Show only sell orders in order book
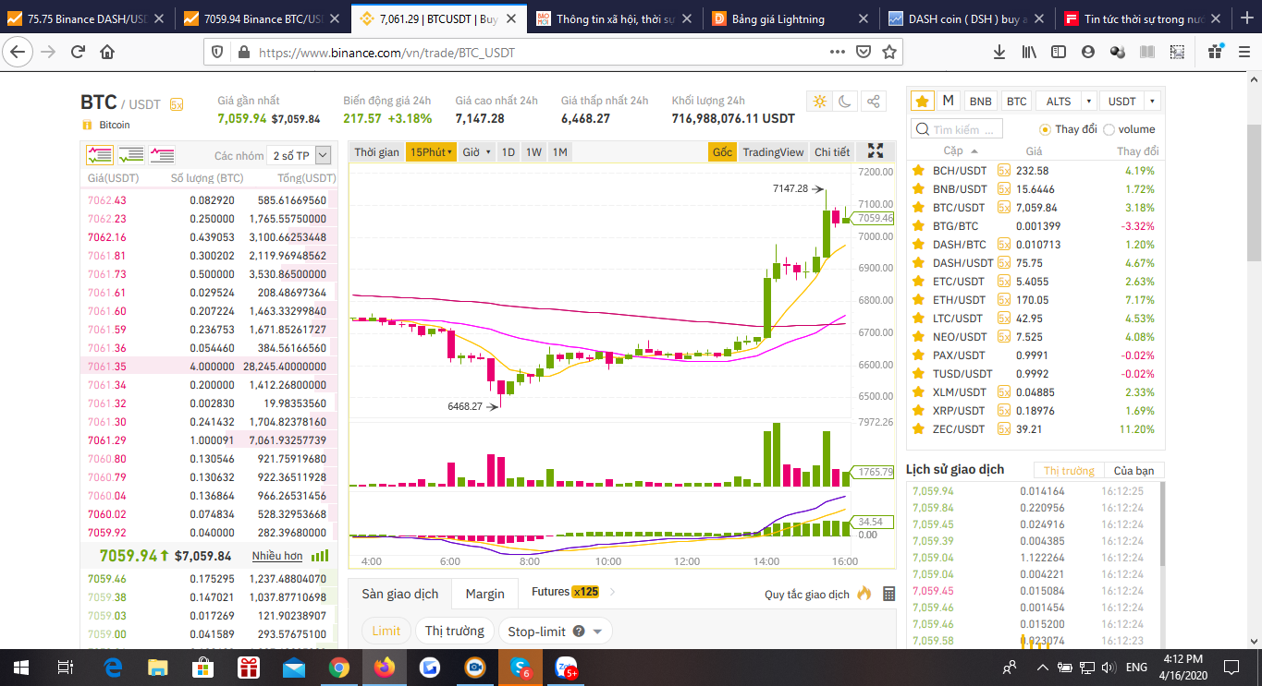 [162, 155]
